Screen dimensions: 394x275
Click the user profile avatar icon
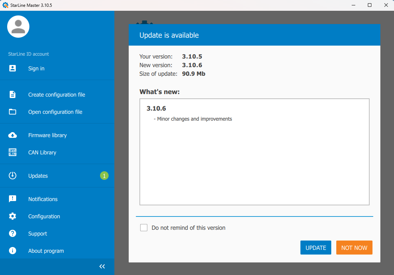pyautogui.click(x=18, y=27)
